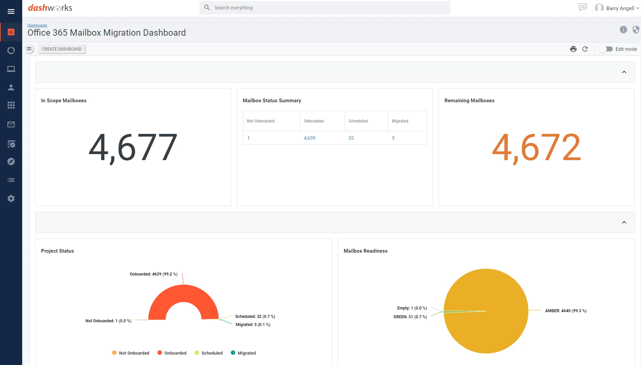The width and height of the screenshot is (641, 365).
Task: Open the dashboards list panel toggle
Action: [29, 49]
